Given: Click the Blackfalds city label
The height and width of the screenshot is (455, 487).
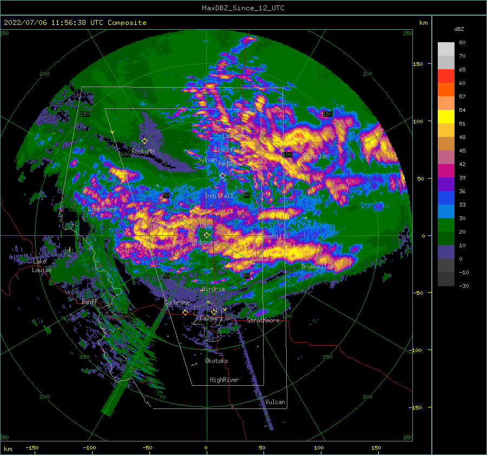Looking at the screenshot, I should coord(230,150).
